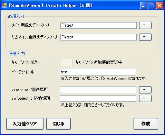Browse for viewer.swf 格納場所

pyautogui.click(x=145, y=90)
